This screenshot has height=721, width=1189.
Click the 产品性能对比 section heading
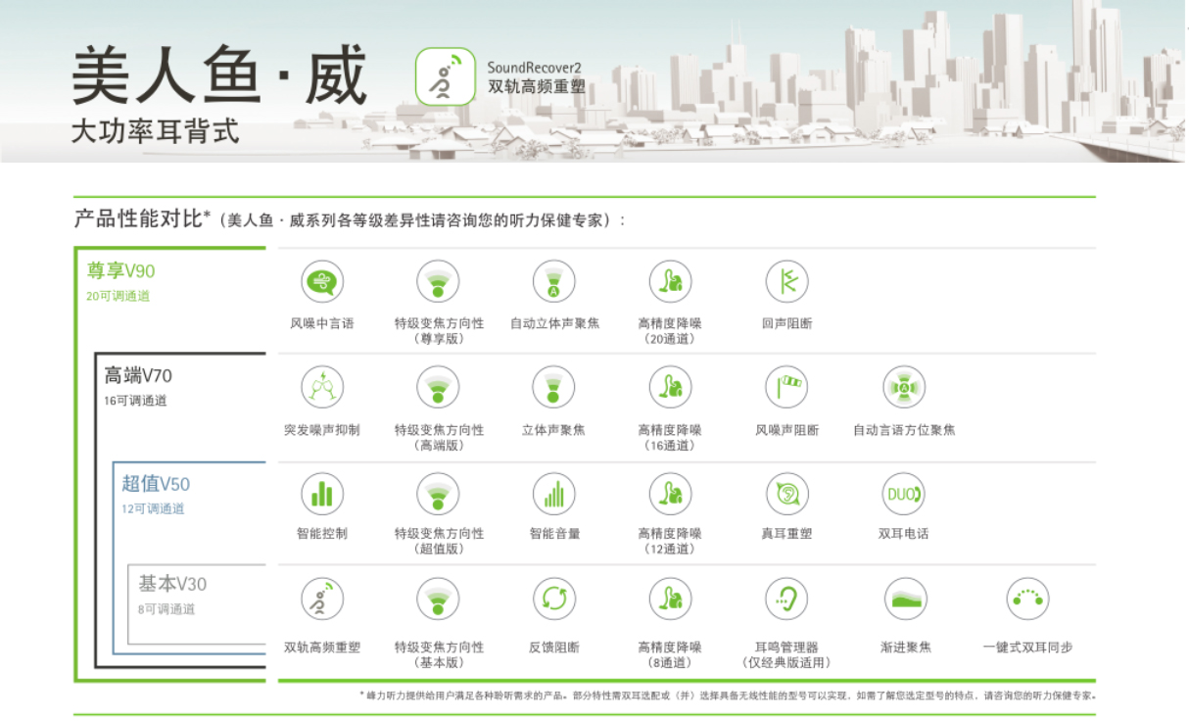(137, 218)
